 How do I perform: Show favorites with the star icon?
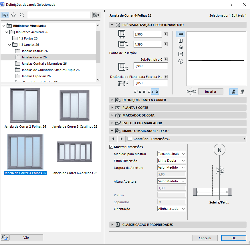13,15
